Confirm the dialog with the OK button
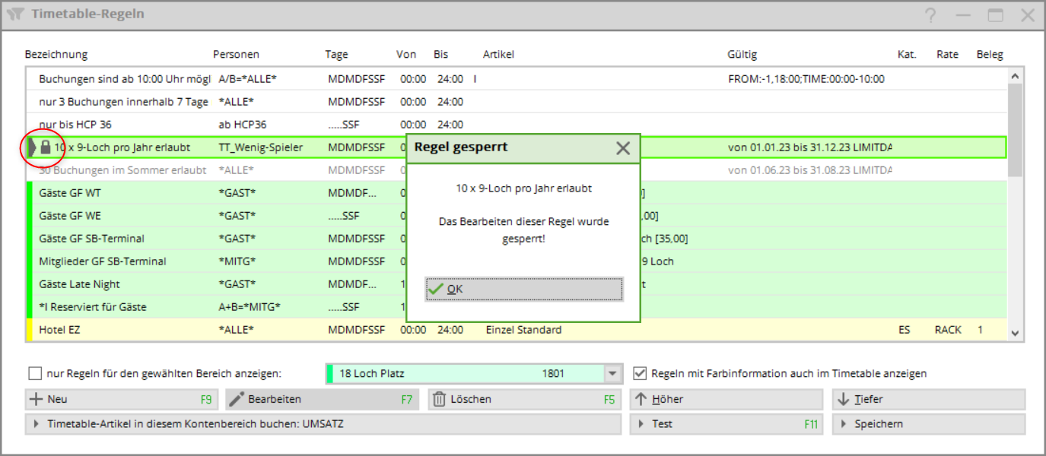The image size is (1046, 456). point(523,289)
